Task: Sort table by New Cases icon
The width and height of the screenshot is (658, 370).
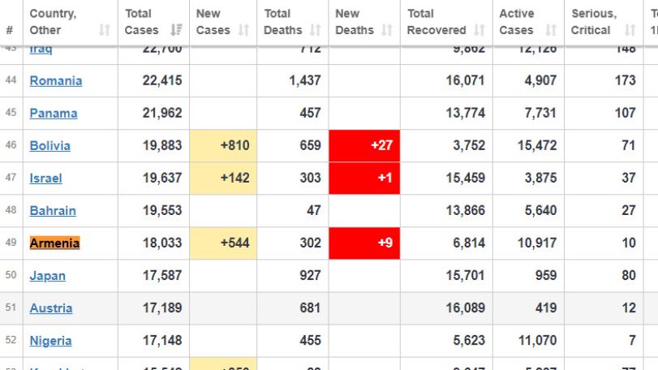Action: [244, 30]
